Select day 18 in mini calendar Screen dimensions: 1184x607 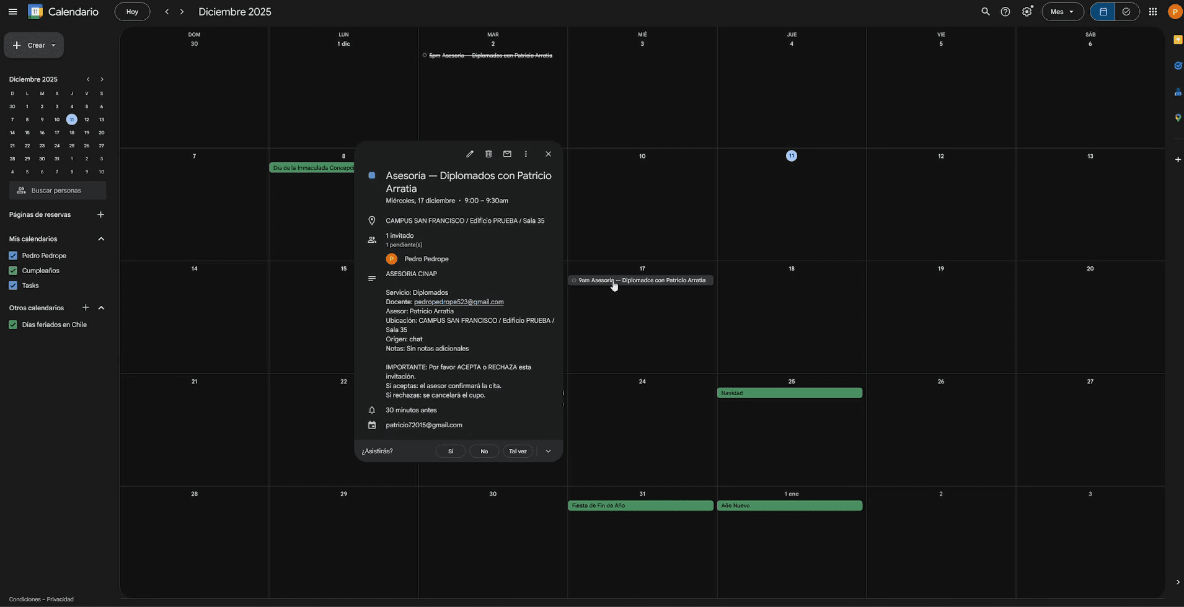[x=72, y=133]
